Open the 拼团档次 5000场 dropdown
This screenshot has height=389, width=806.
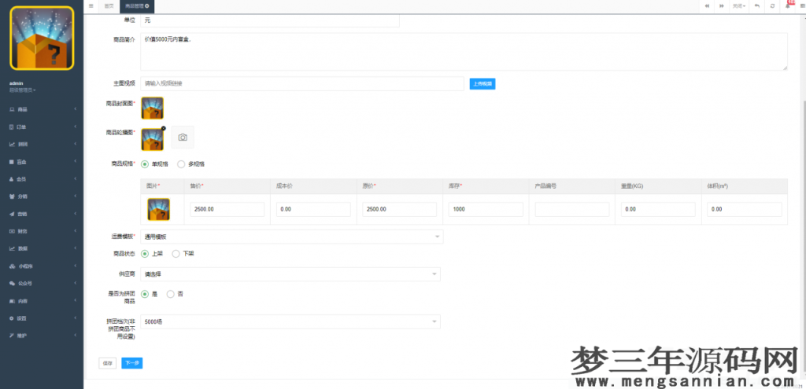(290, 321)
